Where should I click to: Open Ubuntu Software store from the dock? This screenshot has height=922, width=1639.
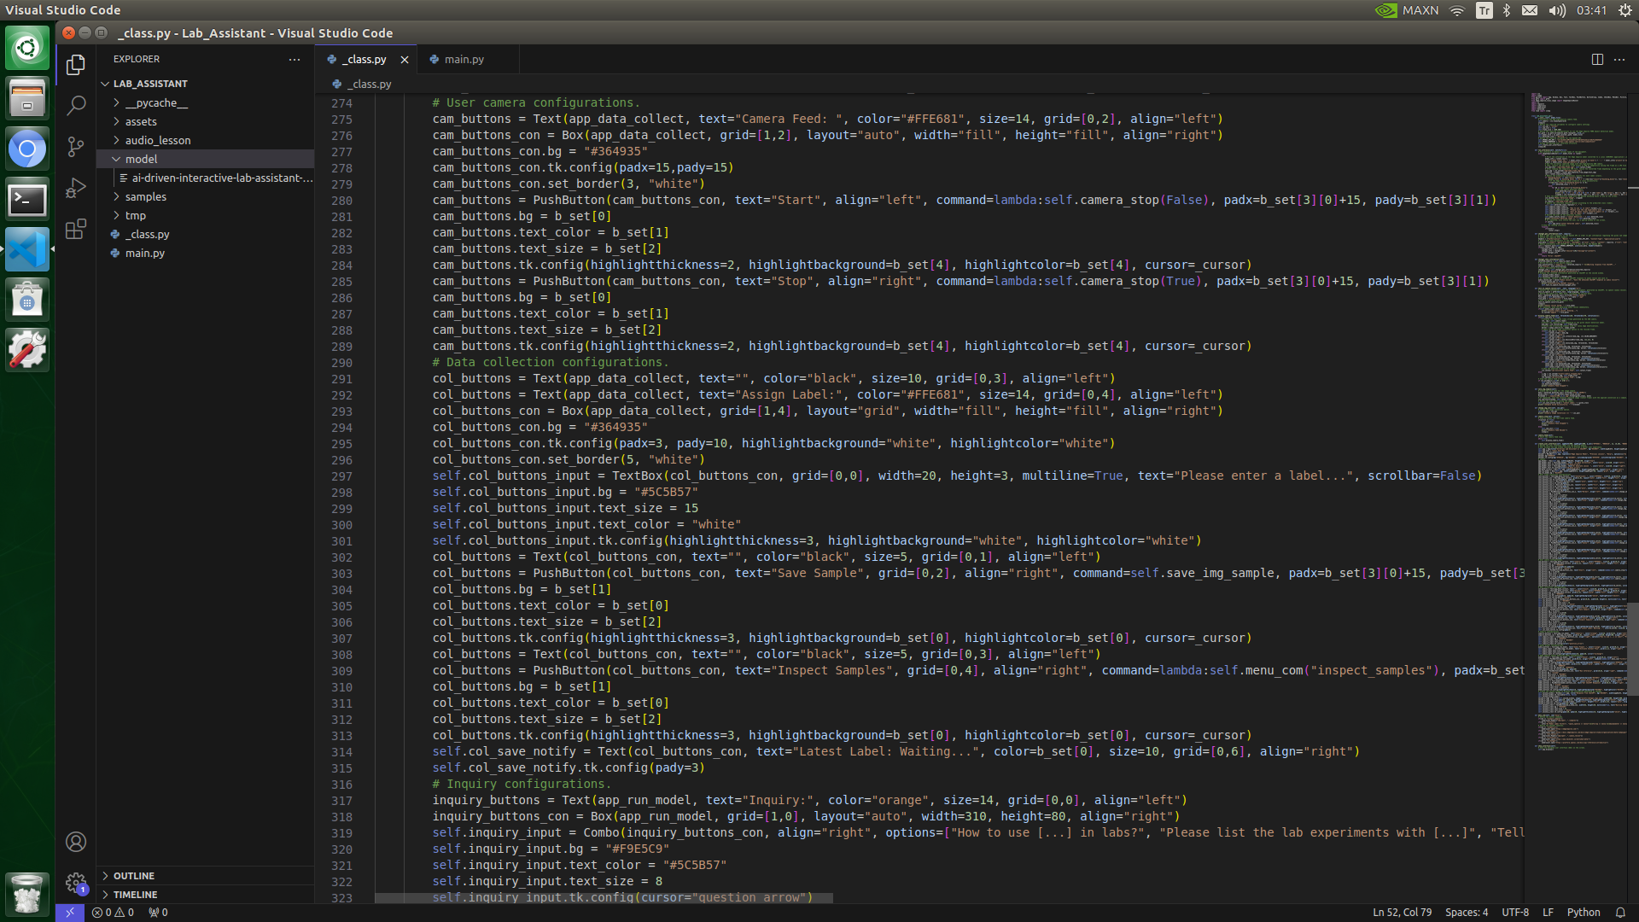click(27, 301)
